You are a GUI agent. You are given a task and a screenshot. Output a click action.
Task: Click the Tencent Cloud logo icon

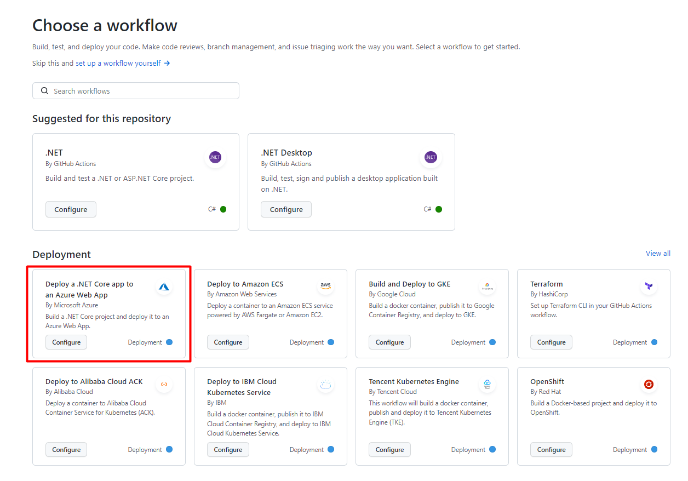(488, 384)
